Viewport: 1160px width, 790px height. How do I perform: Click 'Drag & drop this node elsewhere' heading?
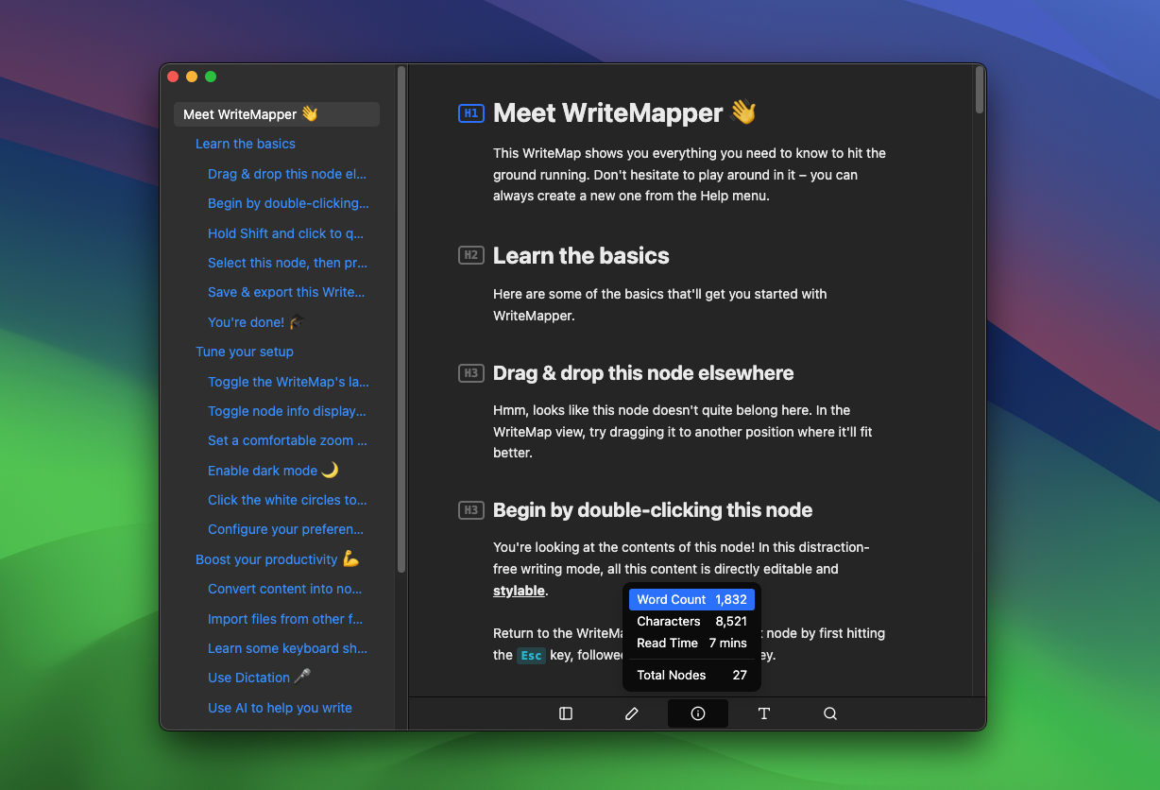pos(643,373)
